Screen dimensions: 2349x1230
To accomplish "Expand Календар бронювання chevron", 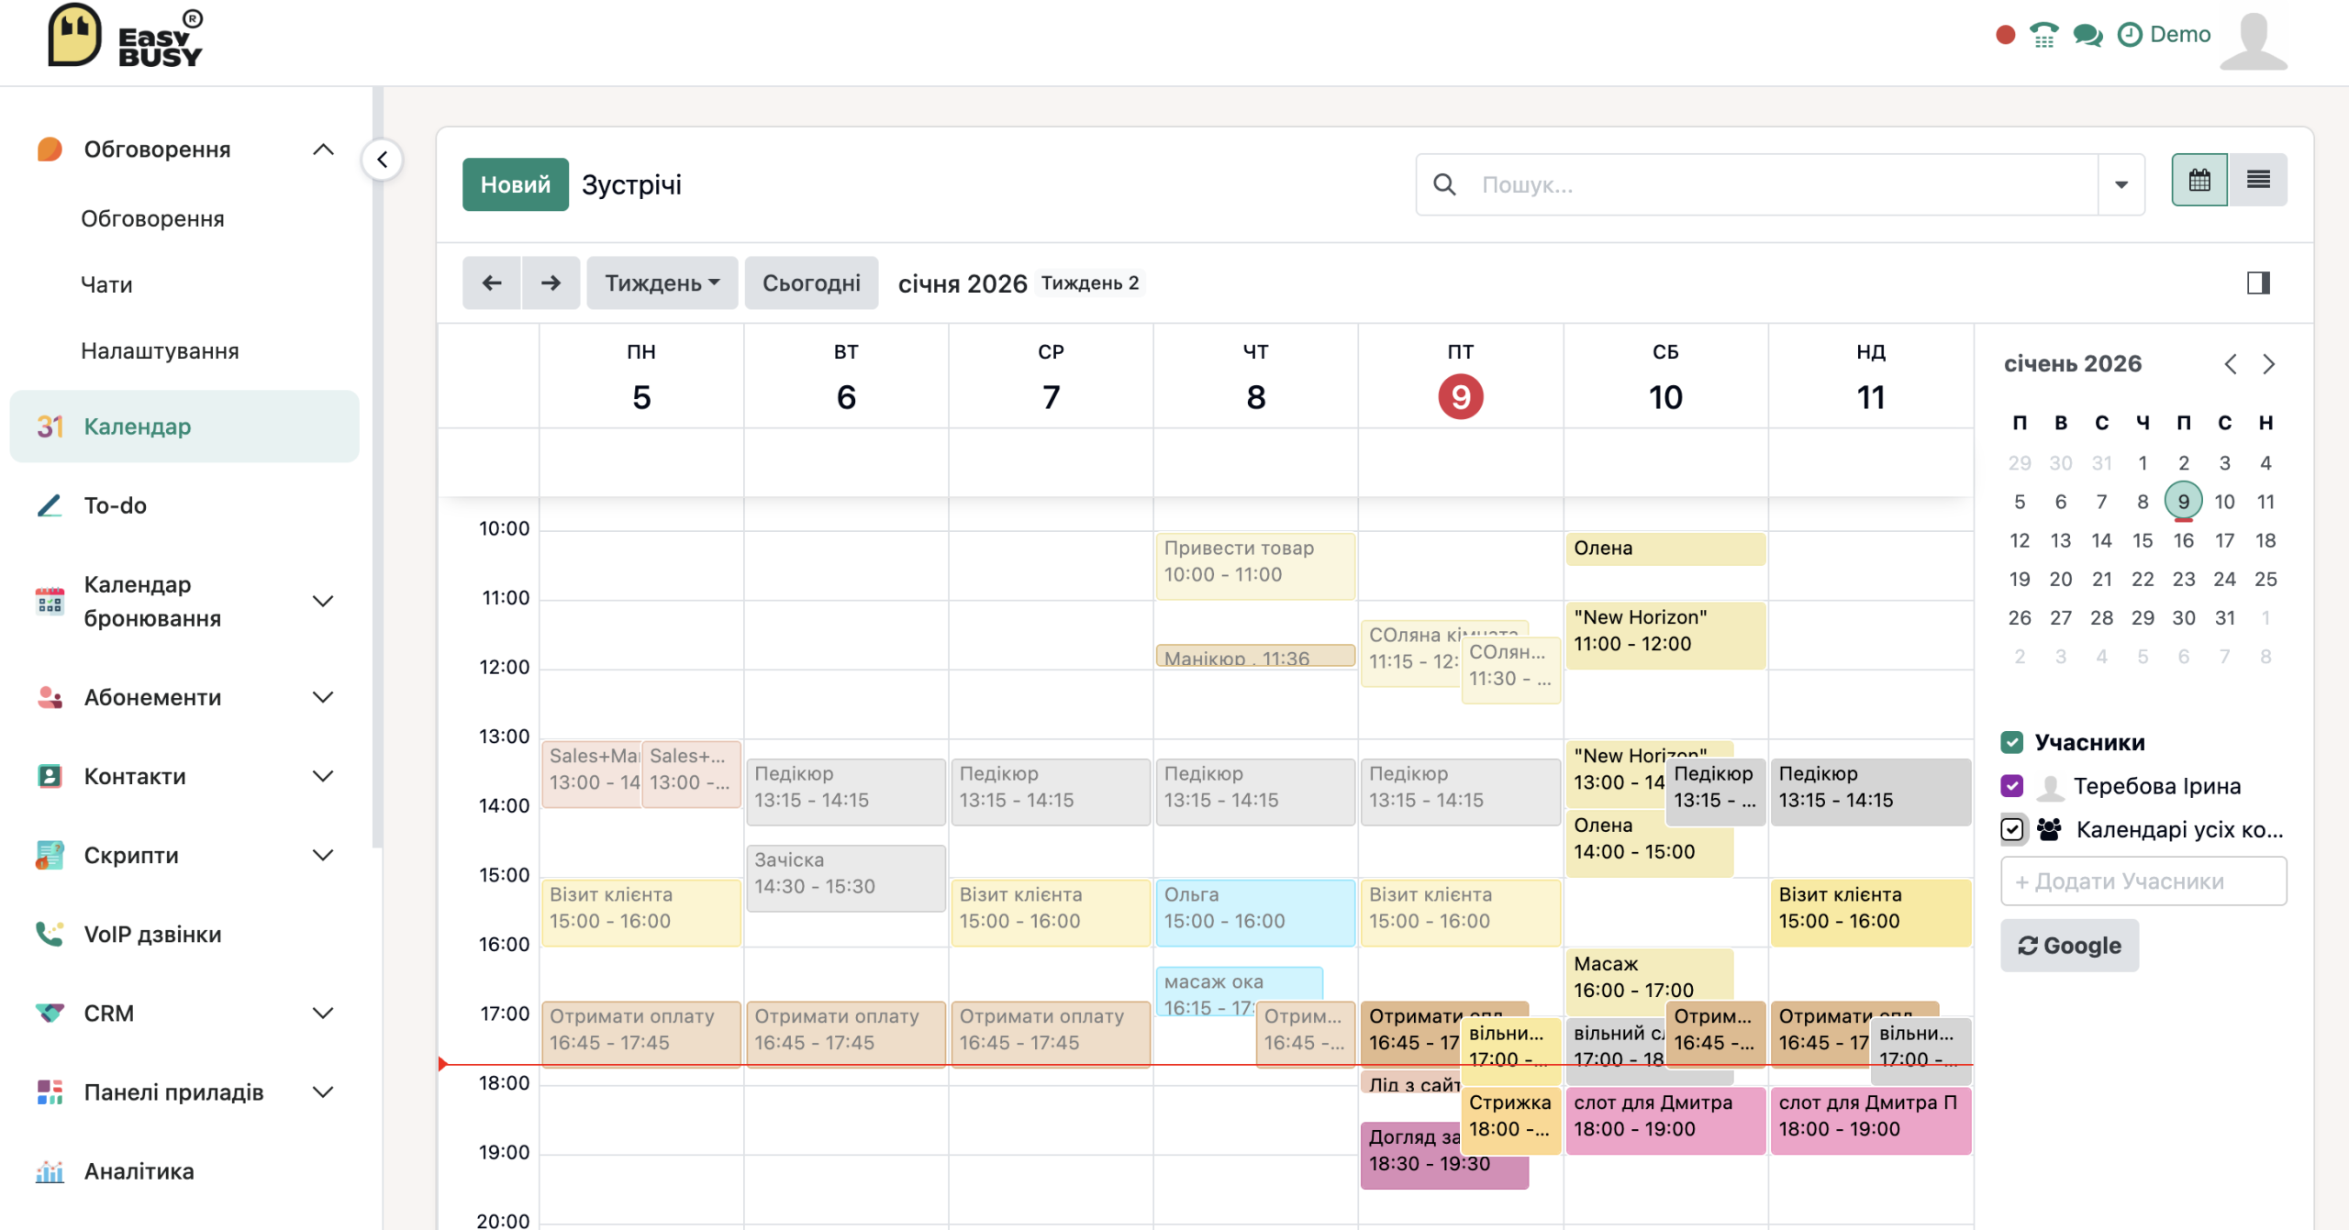I will point(323,601).
